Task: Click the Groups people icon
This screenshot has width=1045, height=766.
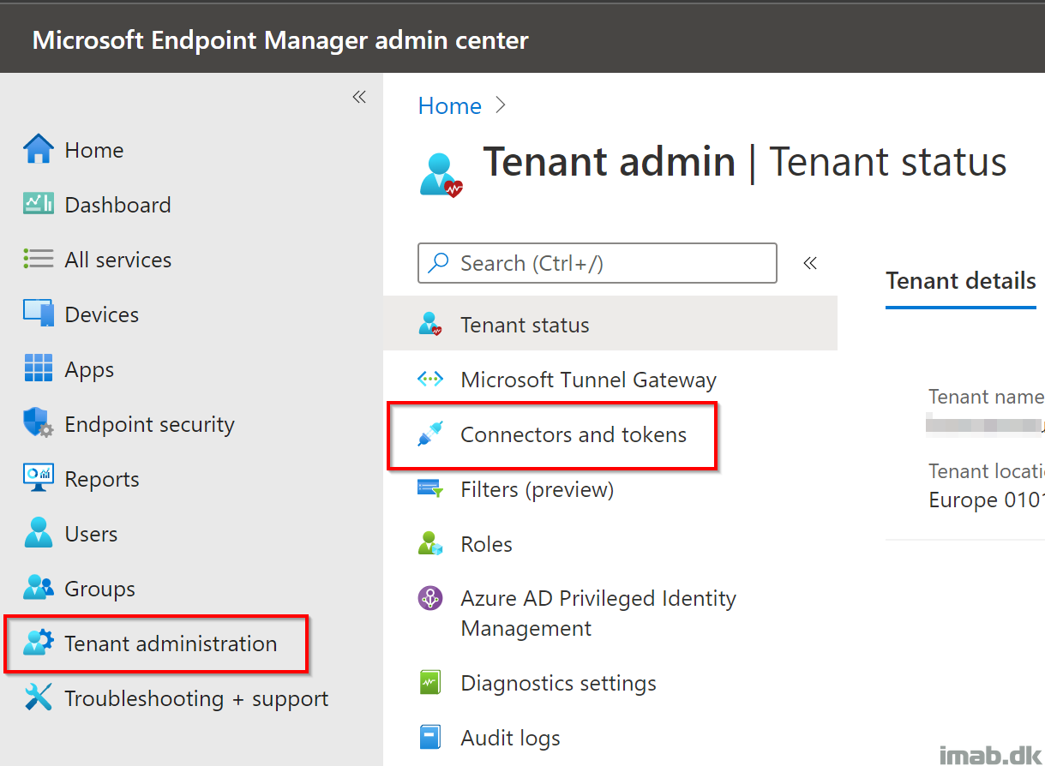Action: pyautogui.click(x=39, y=588)
